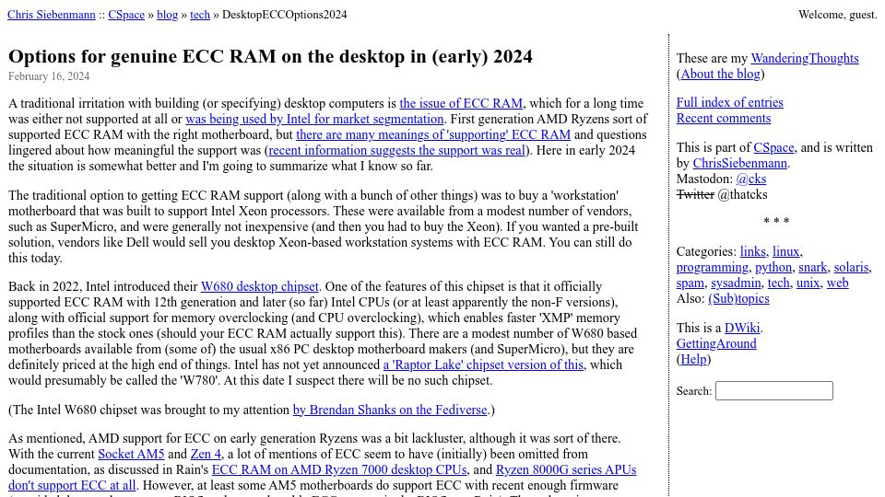Browse the unix category
The height and width of the screenshot is (497, 885).
(x=808, y=283)
